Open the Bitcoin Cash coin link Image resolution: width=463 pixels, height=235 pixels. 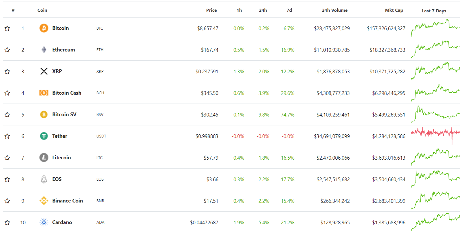click(x=67, y=93)
